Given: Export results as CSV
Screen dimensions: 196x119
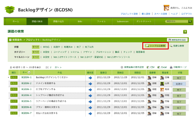Looking at the screenshot, I should [151, 67].
